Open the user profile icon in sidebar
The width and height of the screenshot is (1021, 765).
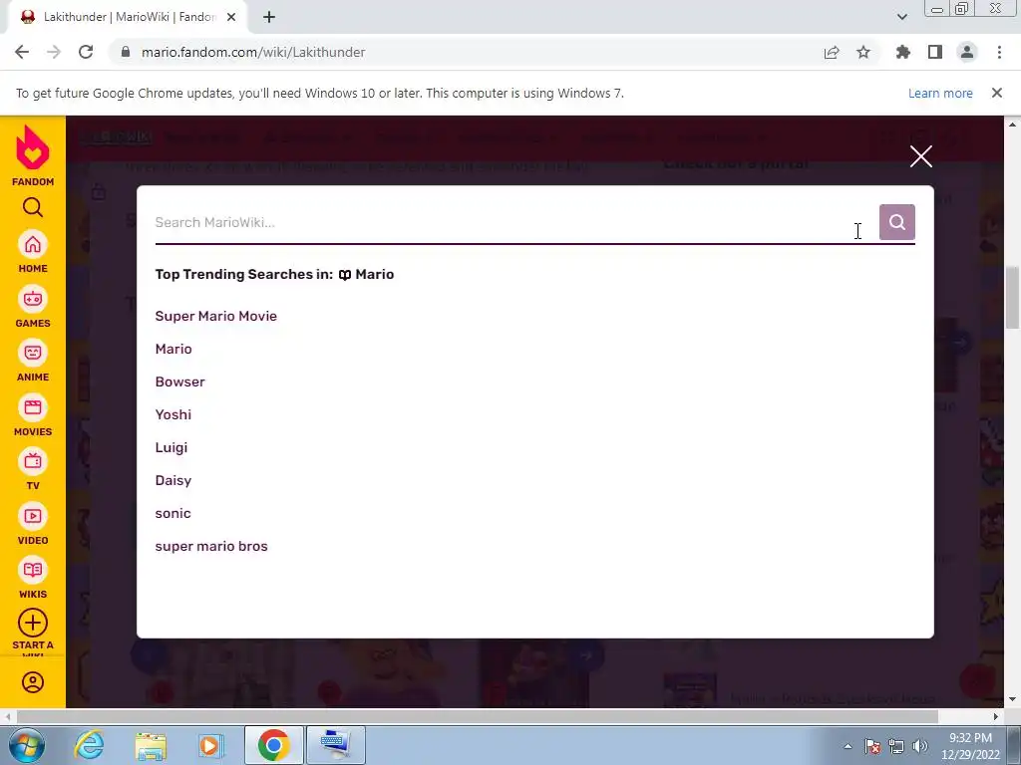point(33,682)
